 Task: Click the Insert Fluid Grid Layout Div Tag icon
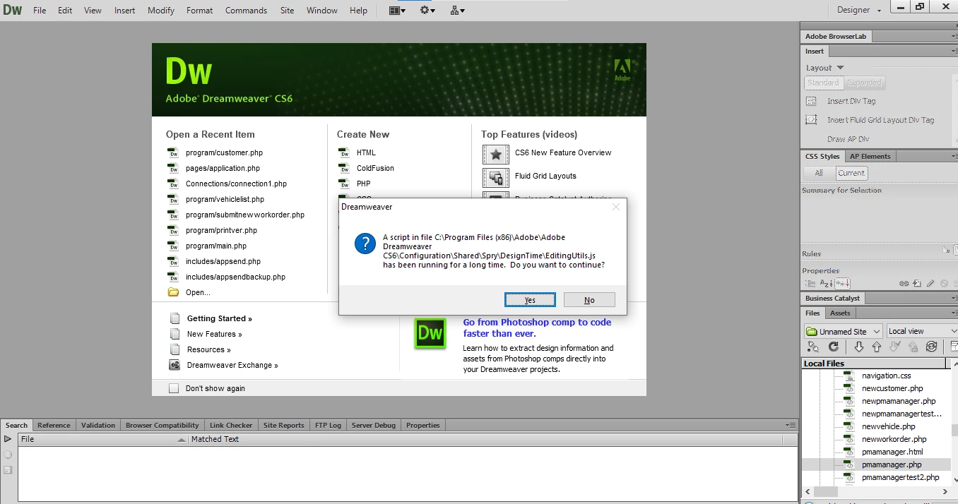[x=812, y=120]
